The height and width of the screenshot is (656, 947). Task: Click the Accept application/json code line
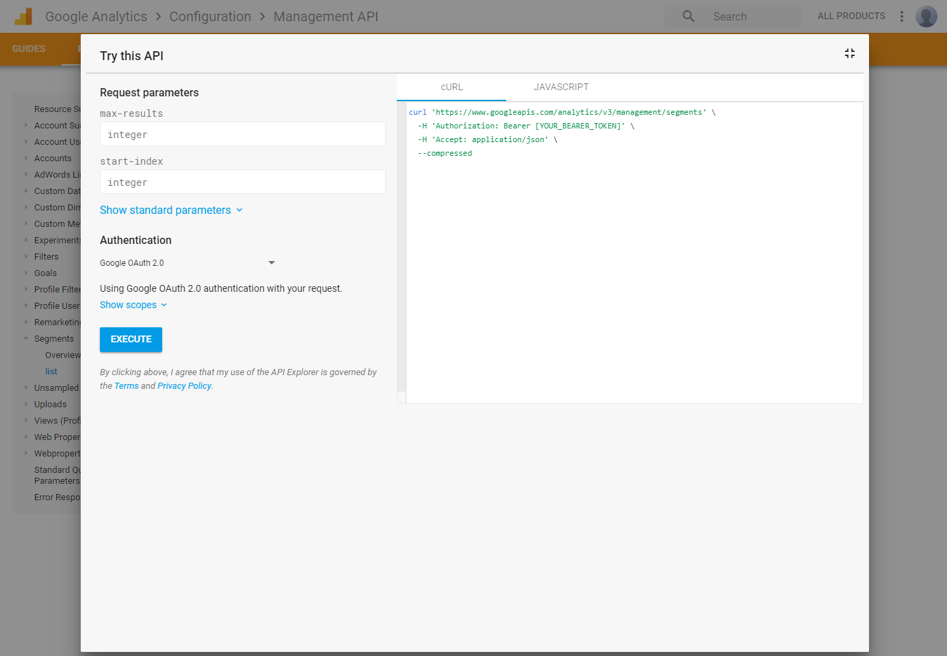(x=488, y=139)
